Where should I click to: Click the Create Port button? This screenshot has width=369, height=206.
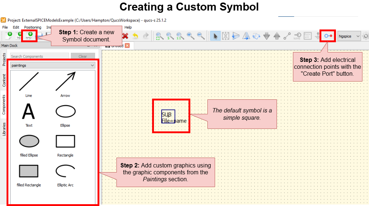[x=328, y=36]
